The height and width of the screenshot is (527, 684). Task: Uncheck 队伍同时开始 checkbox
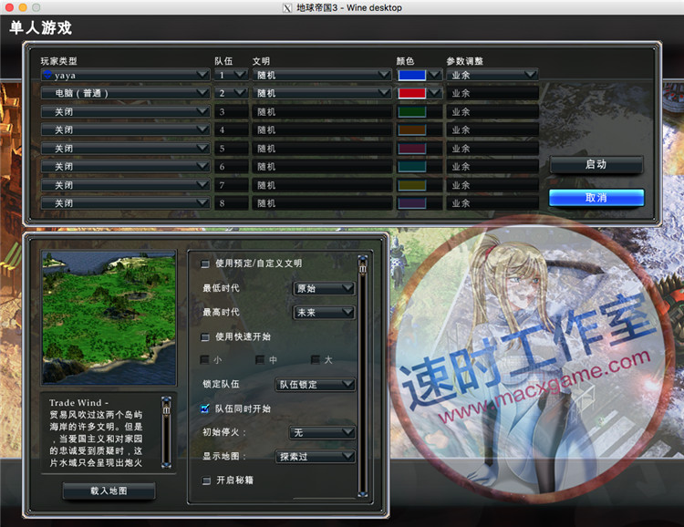[205, 408]
